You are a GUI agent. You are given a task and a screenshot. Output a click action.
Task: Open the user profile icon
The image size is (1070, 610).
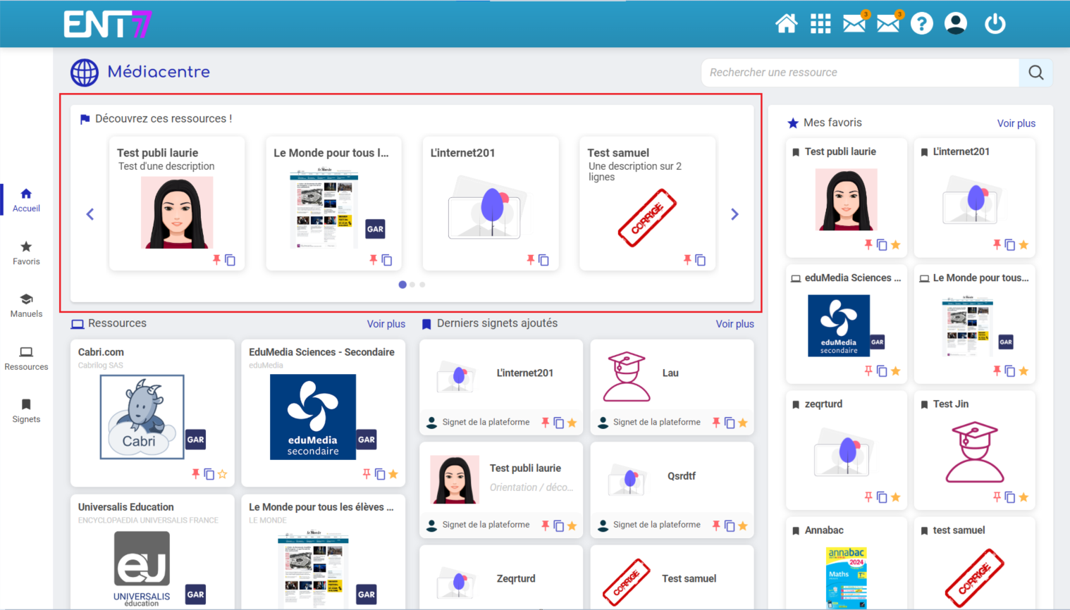[x=955, y=24]
